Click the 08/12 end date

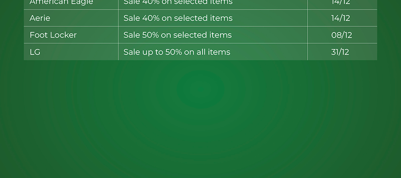341,35
